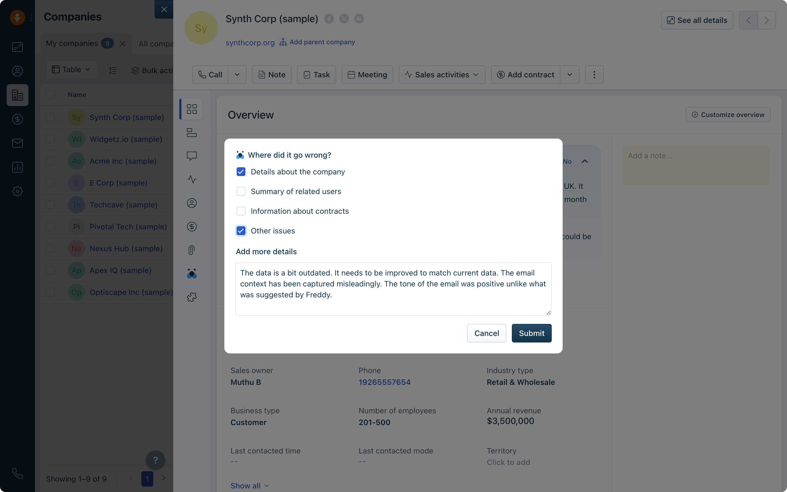787x492 pixels.
Task: Open the integrations puzzle icon
Action: point(192,297)
